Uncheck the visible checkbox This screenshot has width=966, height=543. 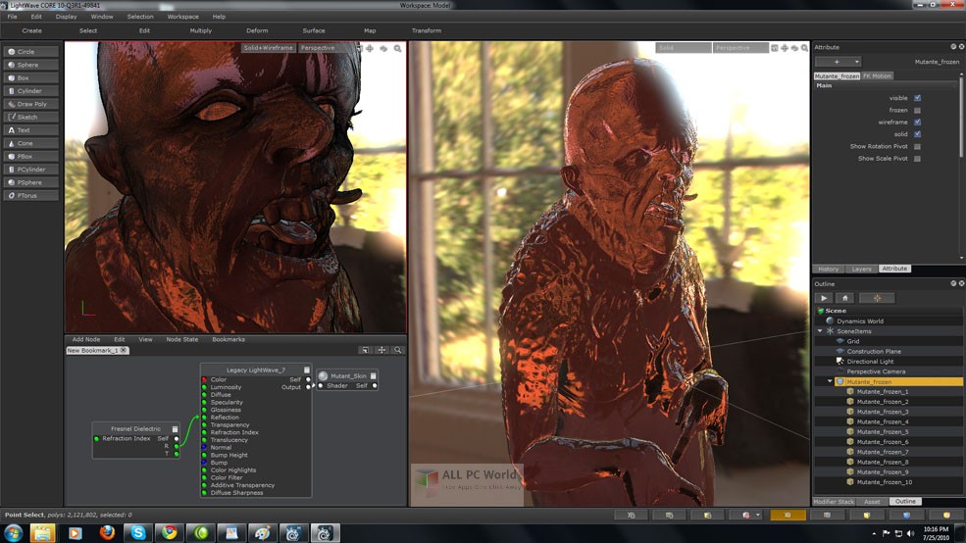tap(917, 98)
